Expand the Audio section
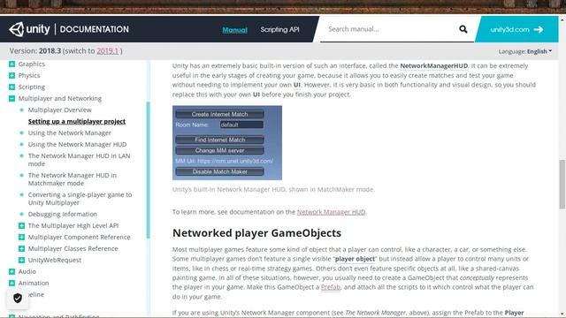Screen dimensions: 566x318 tap(11, 271)
